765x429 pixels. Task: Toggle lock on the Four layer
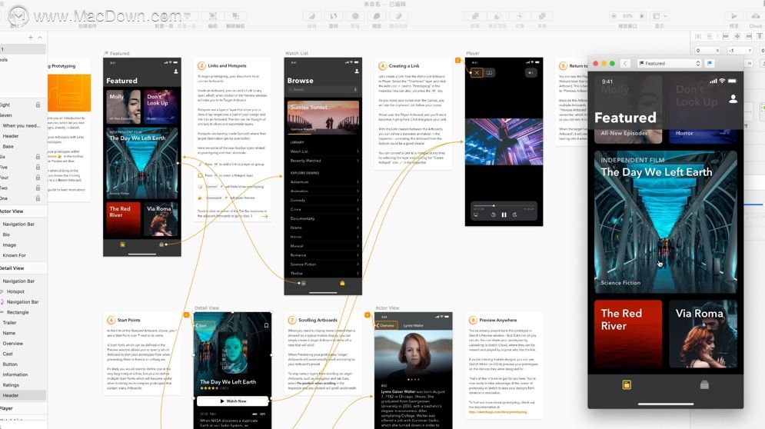click(x=38, y=177)
